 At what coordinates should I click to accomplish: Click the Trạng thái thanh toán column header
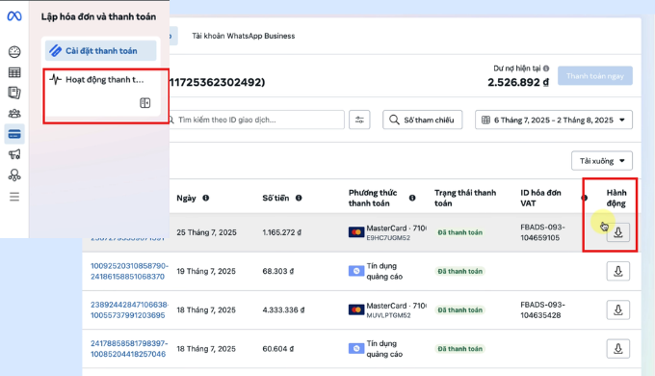coord(465,198)
